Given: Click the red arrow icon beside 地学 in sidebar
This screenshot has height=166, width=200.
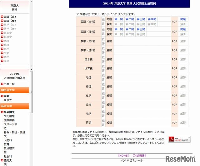Looking at the screenshot, I should coord(2,57).
